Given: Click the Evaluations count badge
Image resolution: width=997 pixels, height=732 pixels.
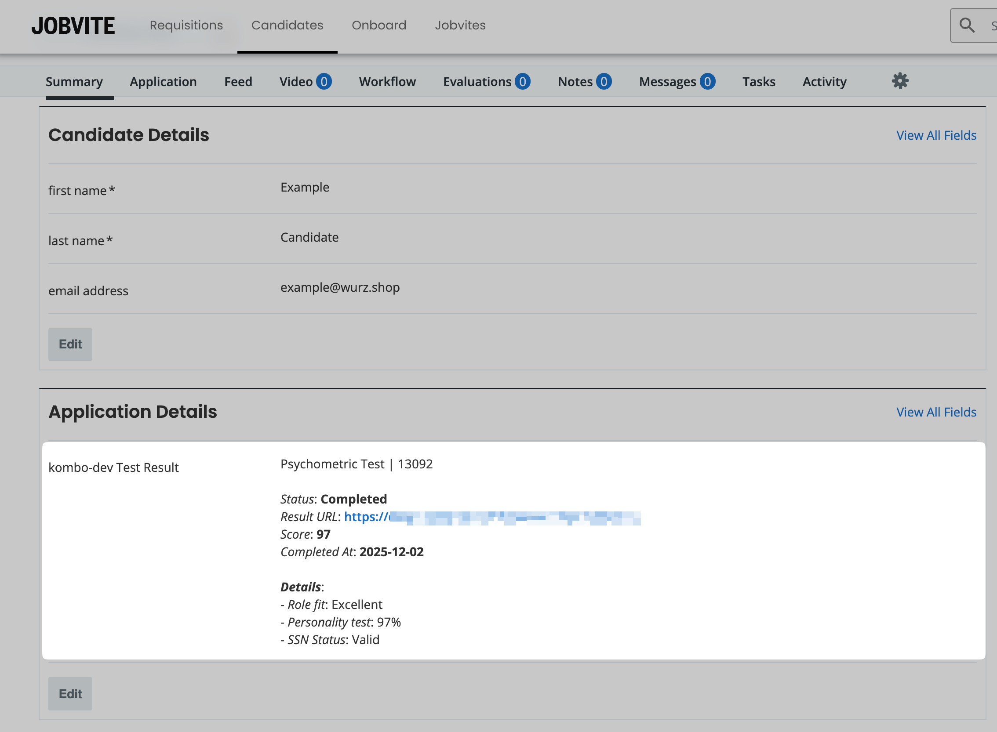Looking at the screenshot, I should tap(522, 82).
